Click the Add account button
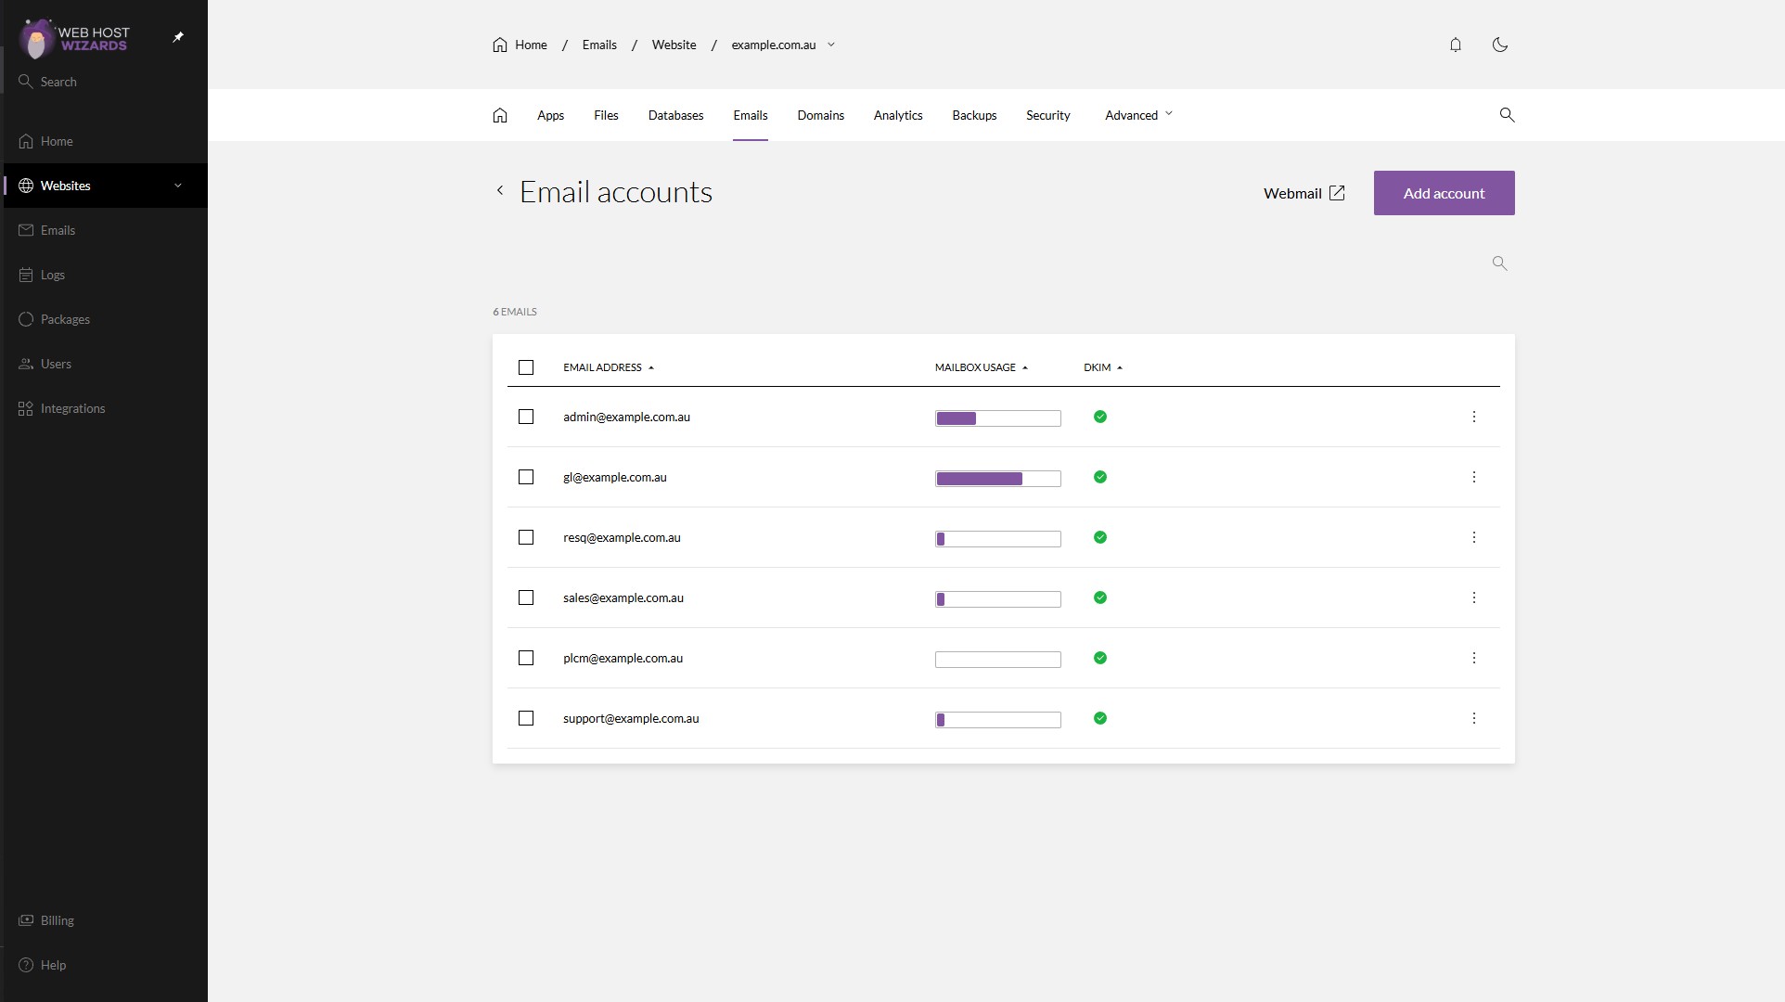Screen dimensions: 1785x1002 [1444, 193]
